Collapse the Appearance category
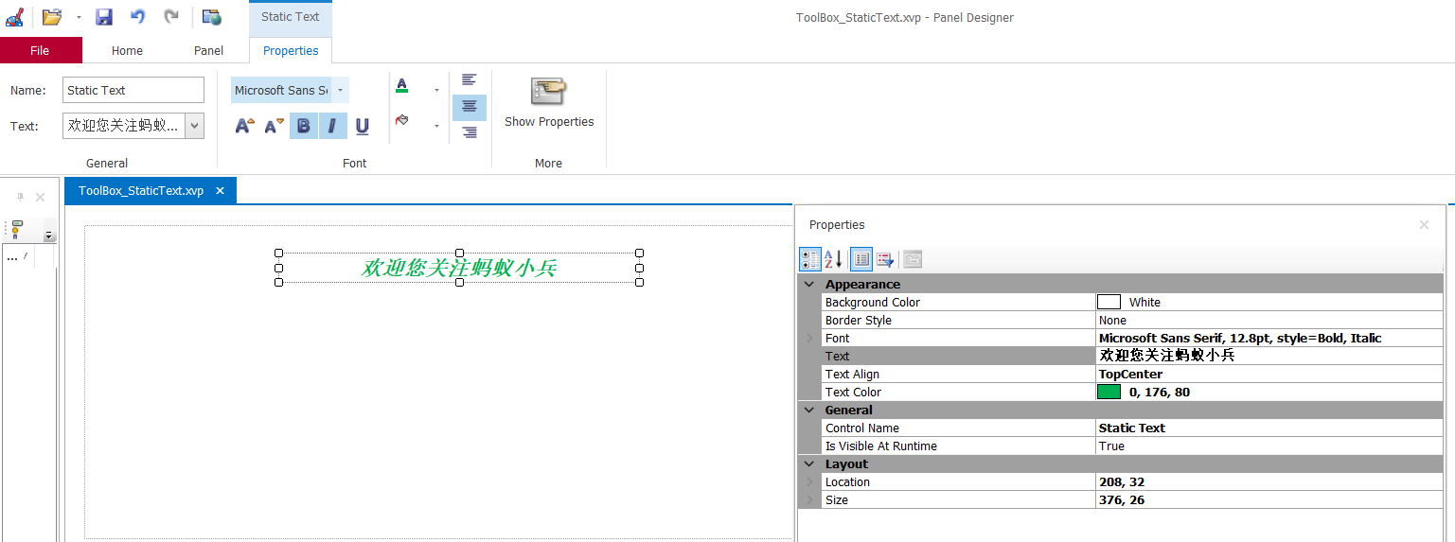 [809, 284]
